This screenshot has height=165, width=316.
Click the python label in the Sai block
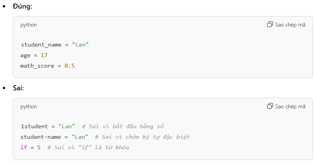click(29, 106)
